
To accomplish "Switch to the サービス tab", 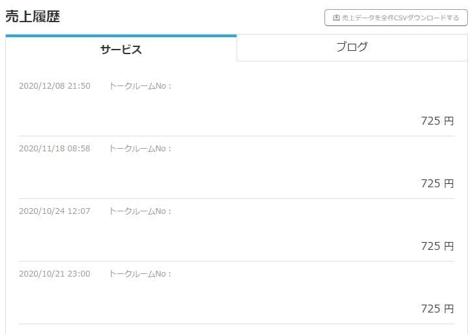I will coord(121,49).
